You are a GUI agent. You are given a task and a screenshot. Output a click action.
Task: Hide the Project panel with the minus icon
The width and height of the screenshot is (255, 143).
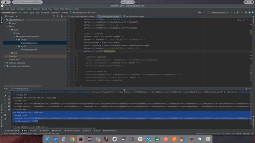(65, 16)
